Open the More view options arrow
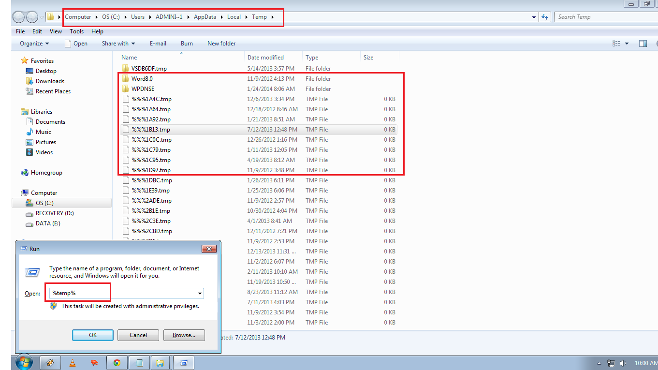 pos(627,44)
